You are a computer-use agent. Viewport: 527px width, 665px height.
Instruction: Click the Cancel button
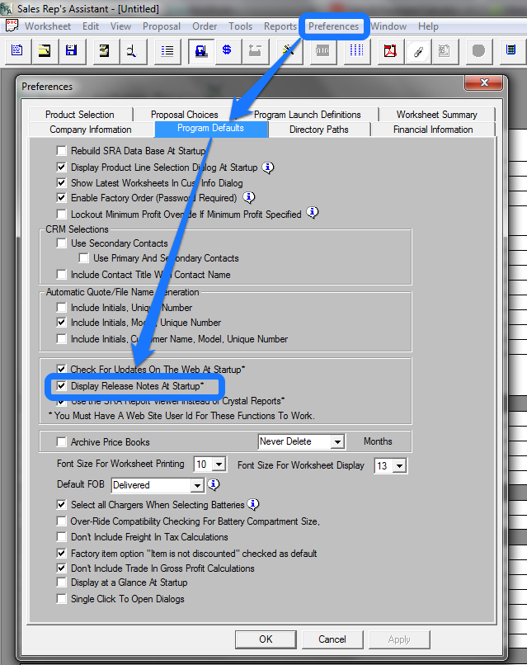(332, 639)
